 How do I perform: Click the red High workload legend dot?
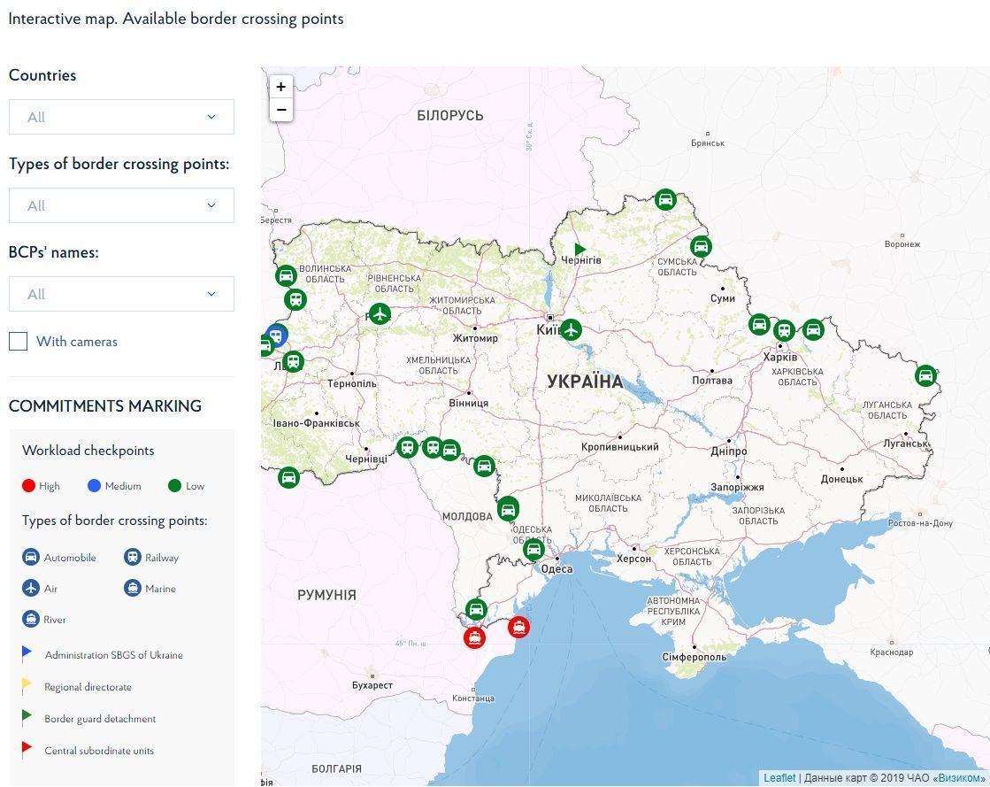(28, 486)
